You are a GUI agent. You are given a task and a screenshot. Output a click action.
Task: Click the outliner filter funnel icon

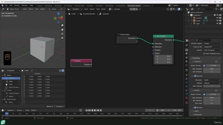pos(216,9)
